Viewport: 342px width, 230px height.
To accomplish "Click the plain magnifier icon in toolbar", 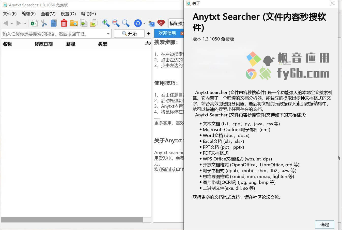I will [x=126, y=23].
